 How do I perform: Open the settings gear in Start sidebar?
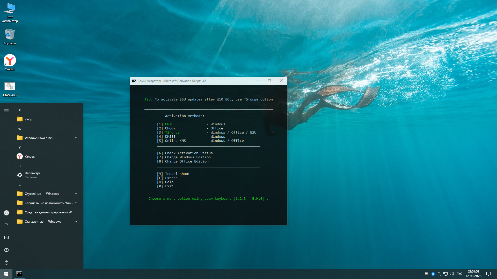pyautogui.click(x=6, y=250)
